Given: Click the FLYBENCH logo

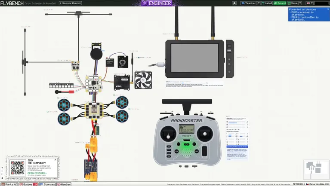Looking at the screenshot, I should coord(12,3).
